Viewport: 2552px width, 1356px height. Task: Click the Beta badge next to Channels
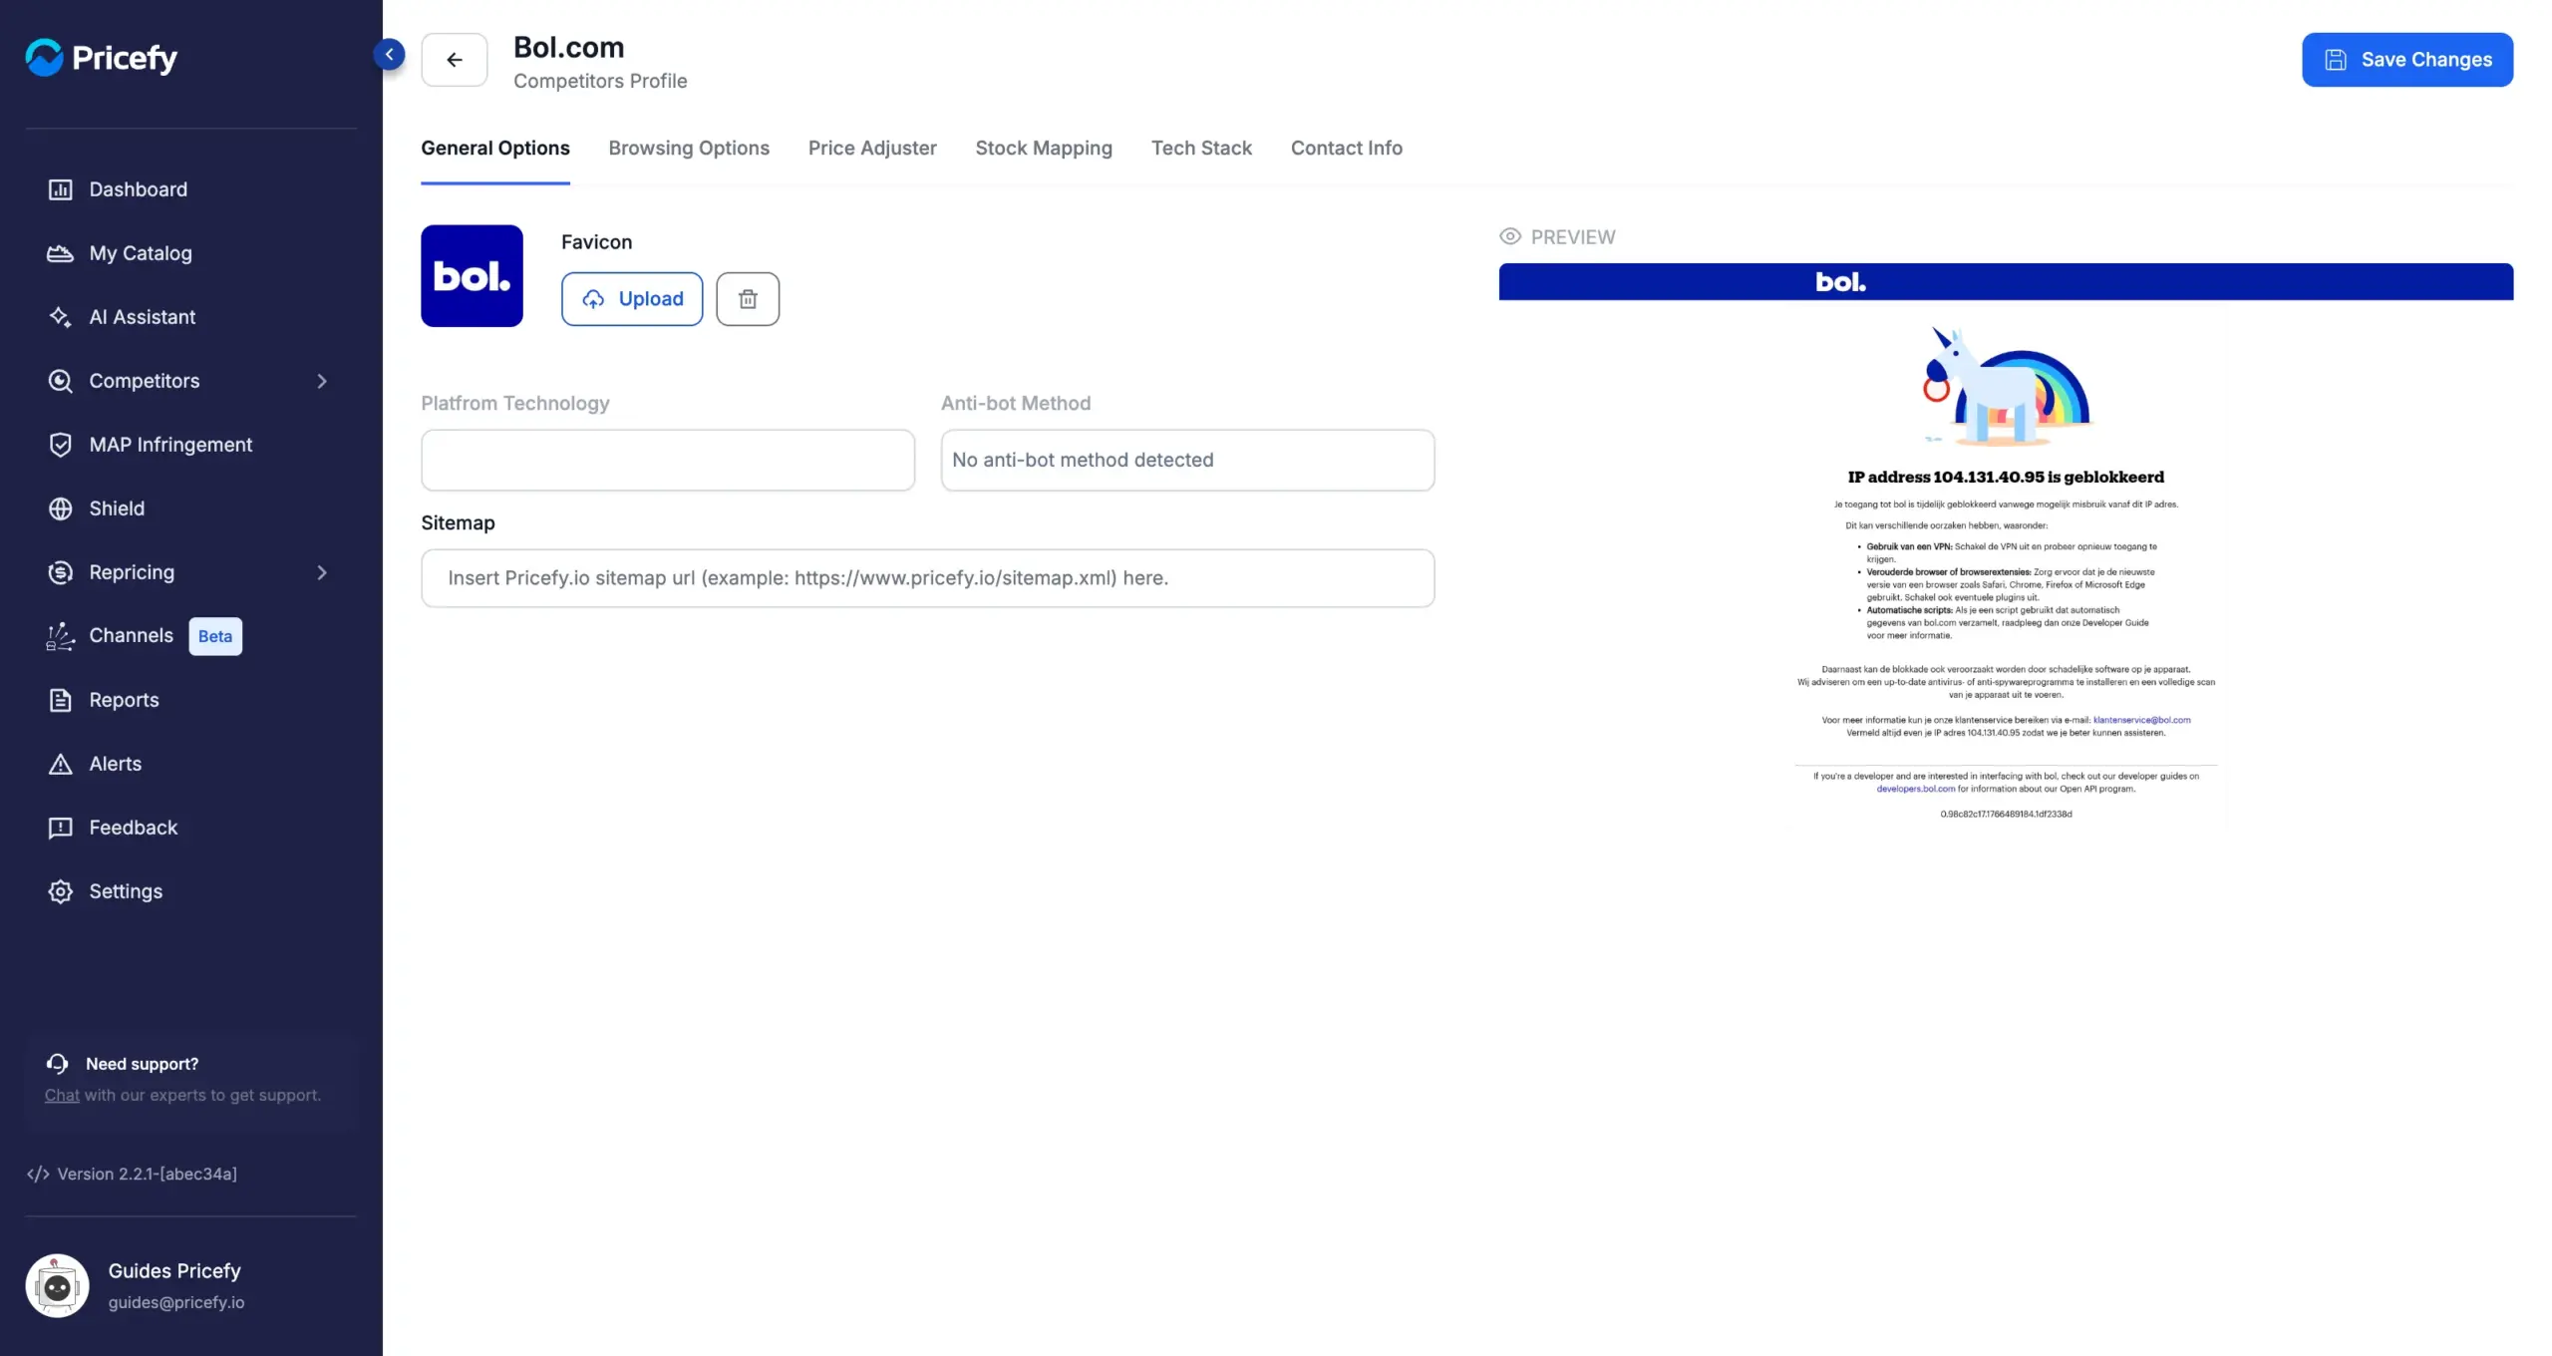click(x=215, y=636)
